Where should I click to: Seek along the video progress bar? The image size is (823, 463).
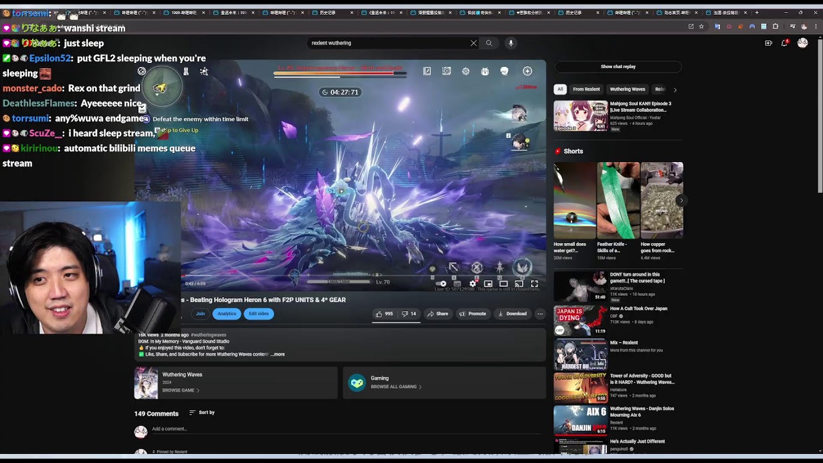tap(363, 275)
